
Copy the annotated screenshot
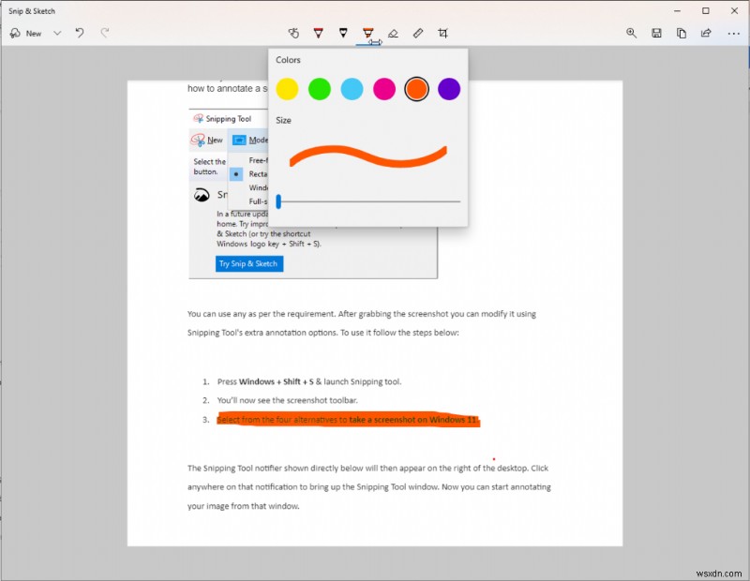(x=681, y=33)
